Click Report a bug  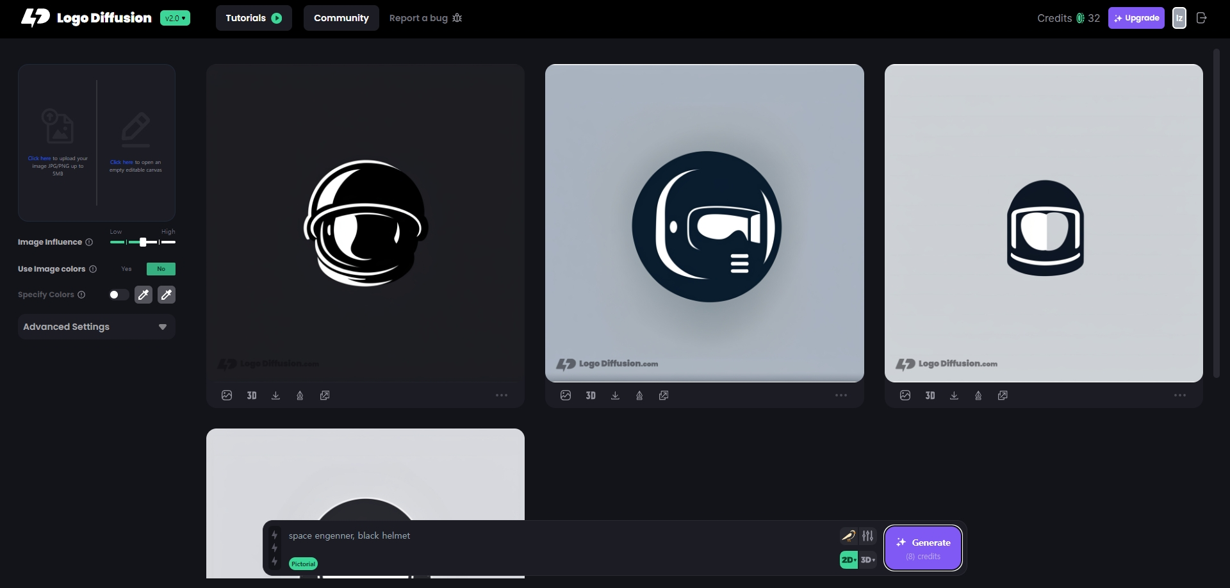(425, 18)
